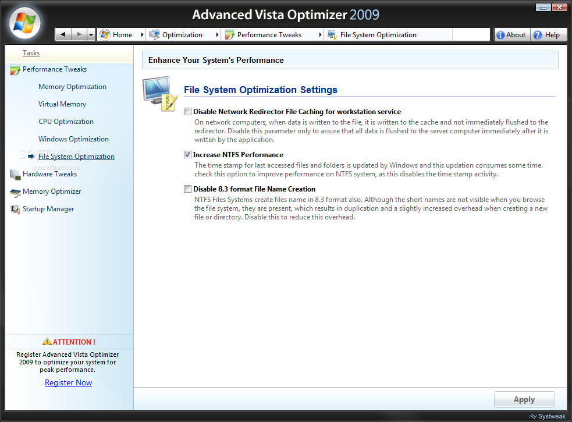572x422 pixels.
Task: Select Performance Tweaks task label
Action: [x=55, y=69]
